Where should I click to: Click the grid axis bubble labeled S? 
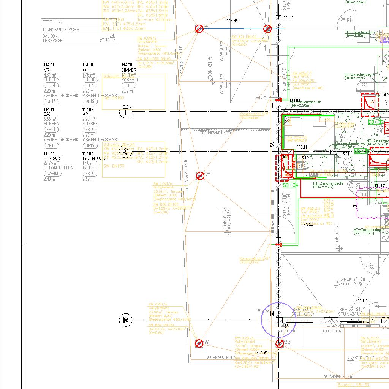(126, 151)
